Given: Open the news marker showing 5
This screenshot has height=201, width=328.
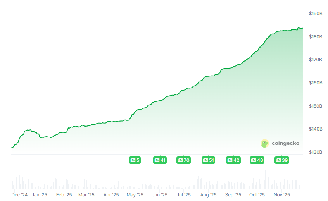Looking at the screenshot, I should pyautogui.click(x=135, y=160).
